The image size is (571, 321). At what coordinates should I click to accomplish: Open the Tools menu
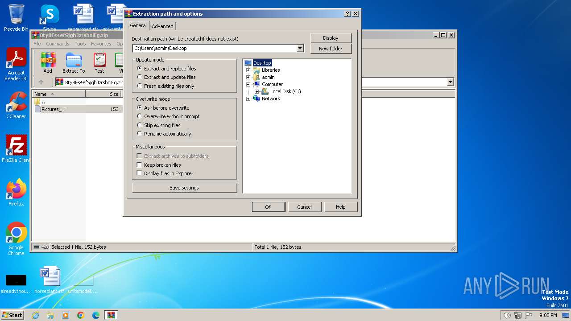pyautogui.click(x=80, y=44)
